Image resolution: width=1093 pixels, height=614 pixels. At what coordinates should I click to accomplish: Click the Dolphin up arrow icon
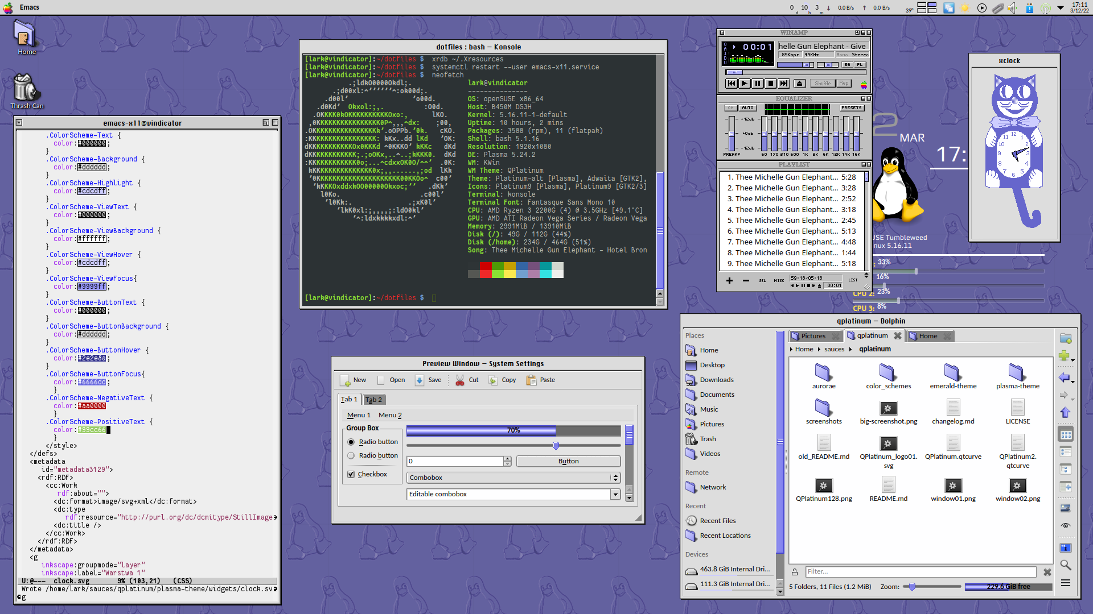pyautogui.click(x=1065, y=413)
